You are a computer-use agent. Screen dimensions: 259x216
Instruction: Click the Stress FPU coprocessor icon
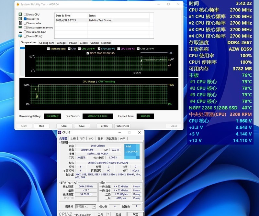click(x=21, y=18)
